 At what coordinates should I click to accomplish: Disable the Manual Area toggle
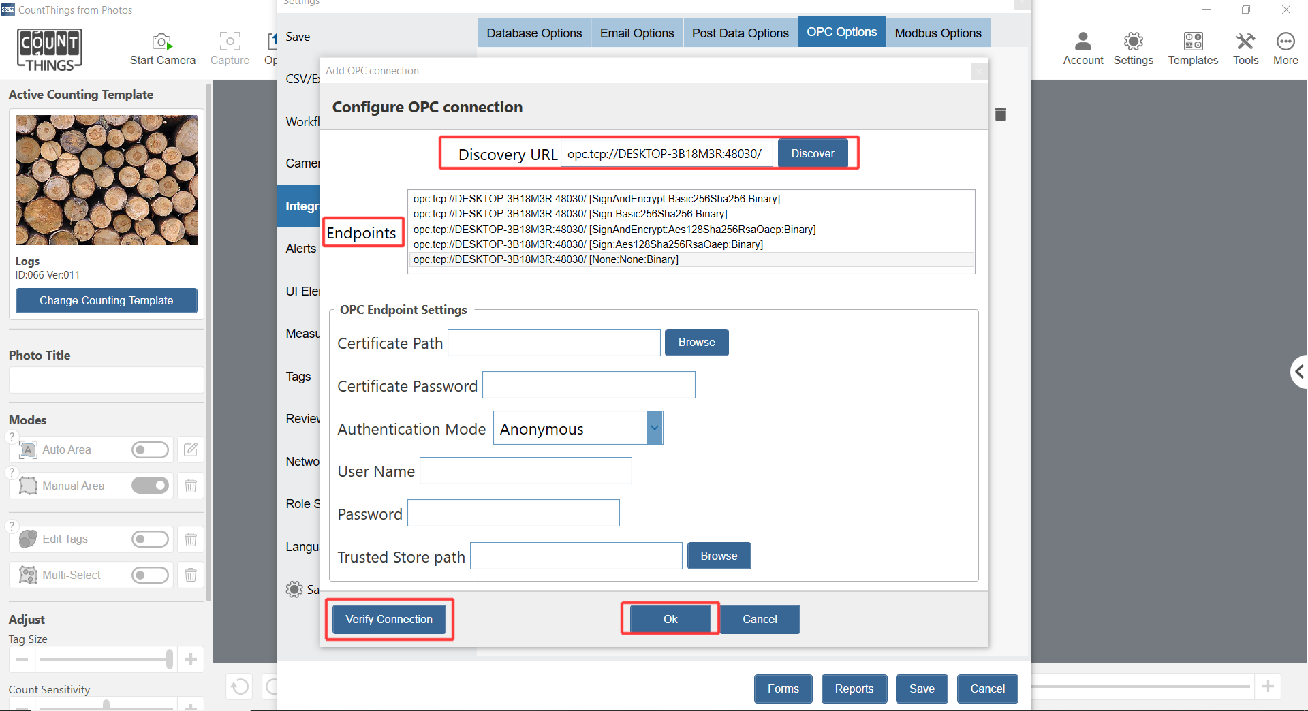(x=150, y=486)
